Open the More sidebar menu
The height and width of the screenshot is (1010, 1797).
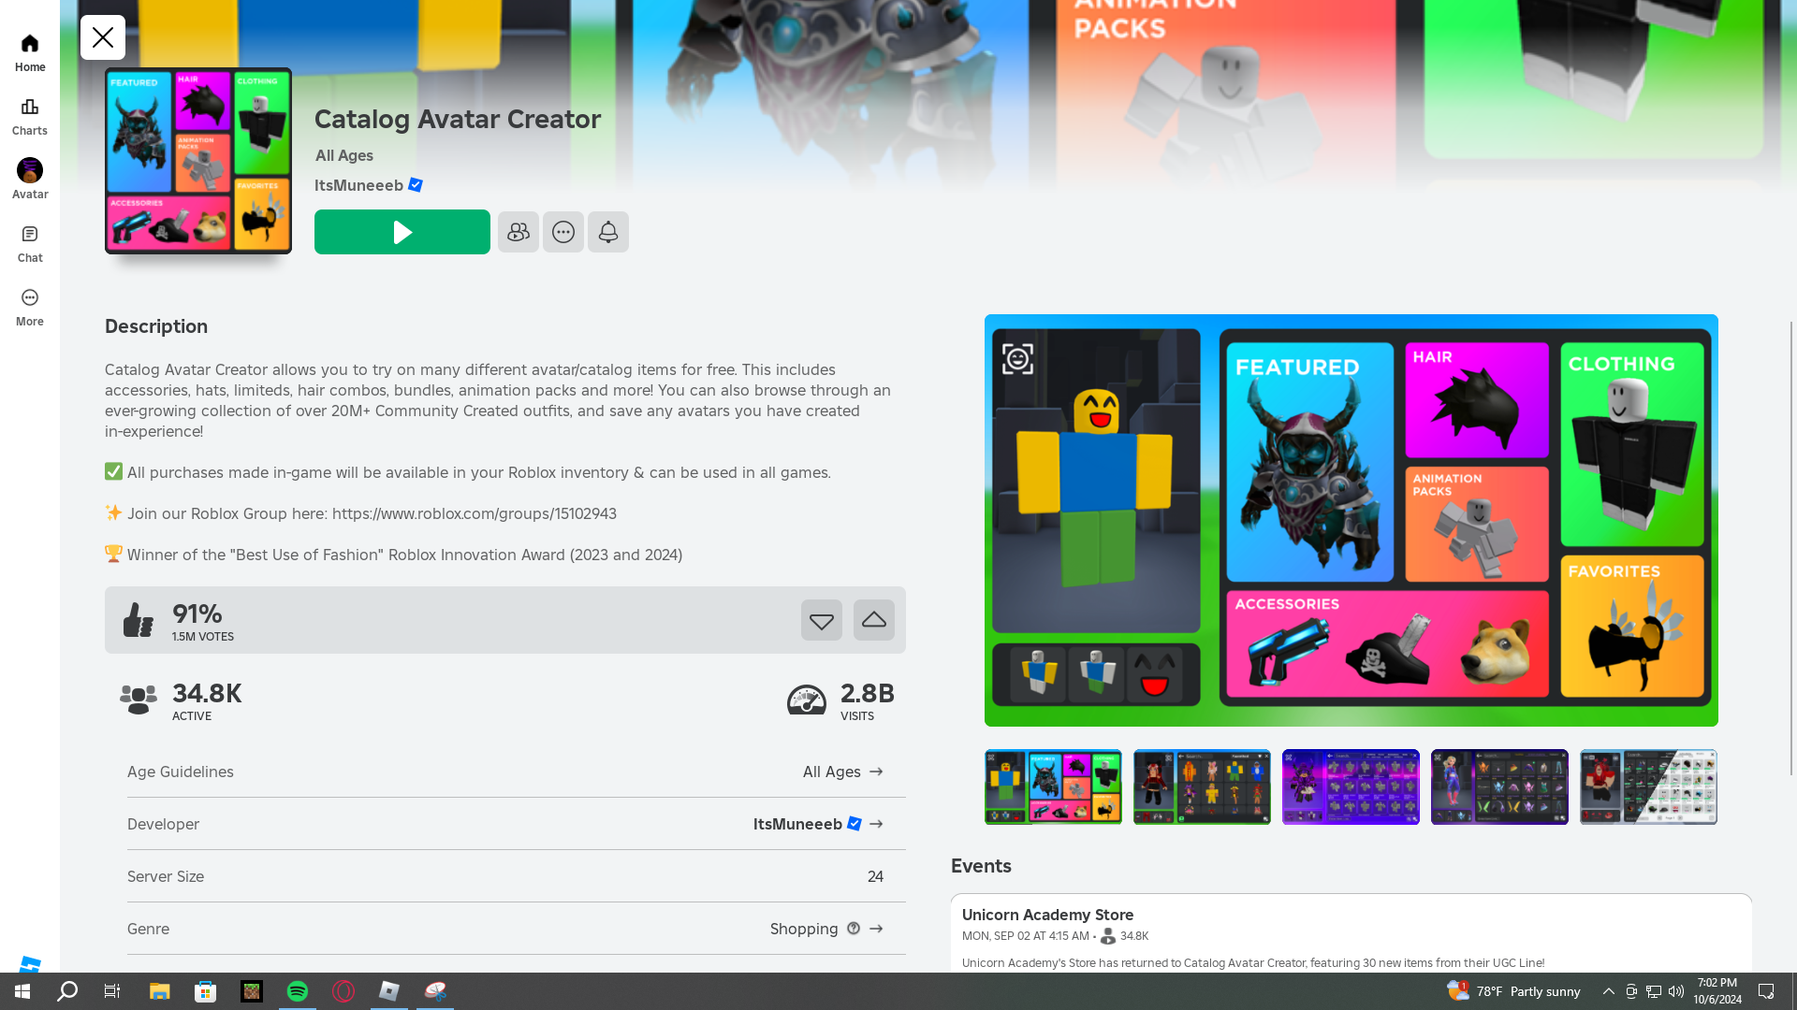point(30,307)
